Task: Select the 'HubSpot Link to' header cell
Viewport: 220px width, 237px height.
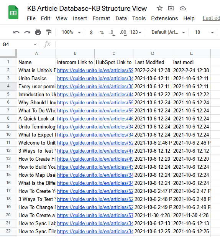Action: [x=114, y=62]
